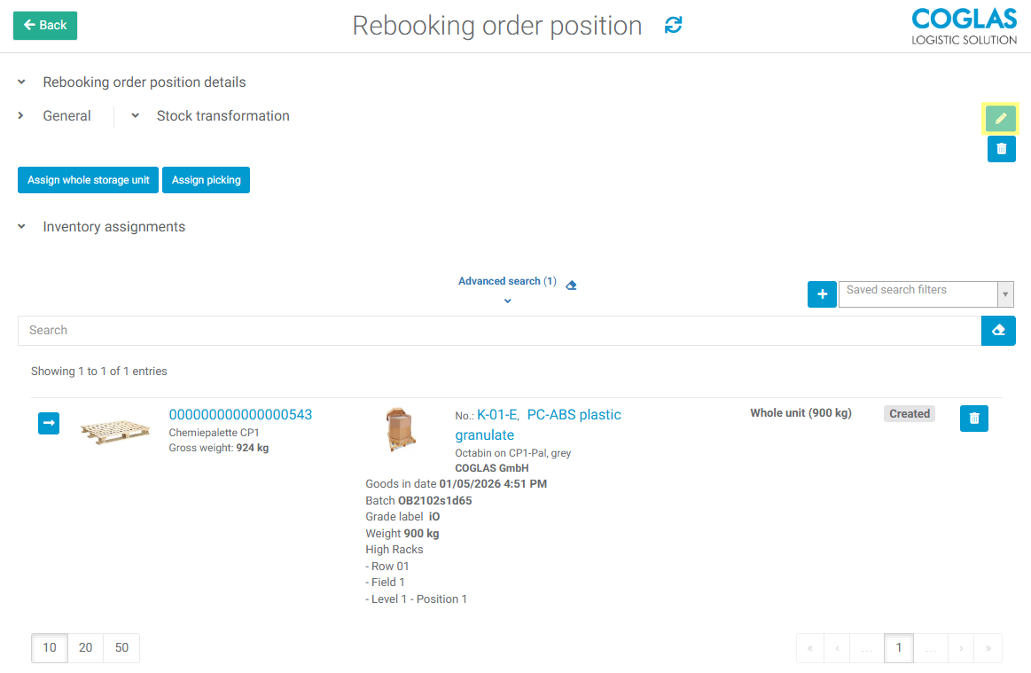Expand the General section
The image size is (1031, 673).
[x=21, y=116]
